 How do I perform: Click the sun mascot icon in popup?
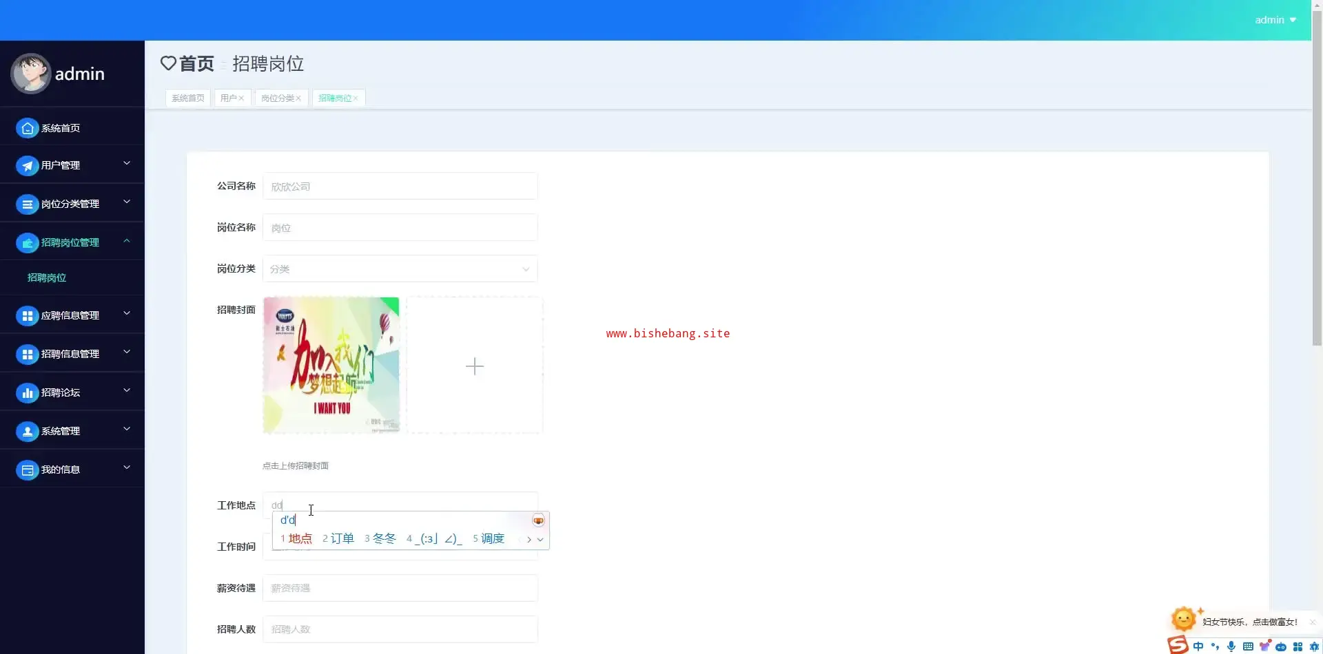click(1184, 619)
